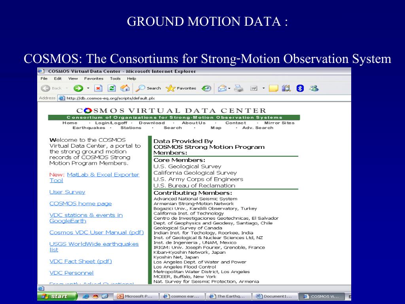The width and height of the screenshot is (405, 304).
Task: Open the Favorites menu in menu bar
Action: point(93,79)
